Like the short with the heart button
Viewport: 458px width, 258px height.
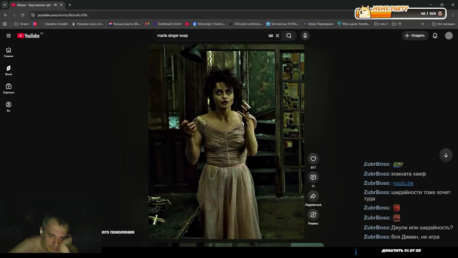(x=313, y=159)
